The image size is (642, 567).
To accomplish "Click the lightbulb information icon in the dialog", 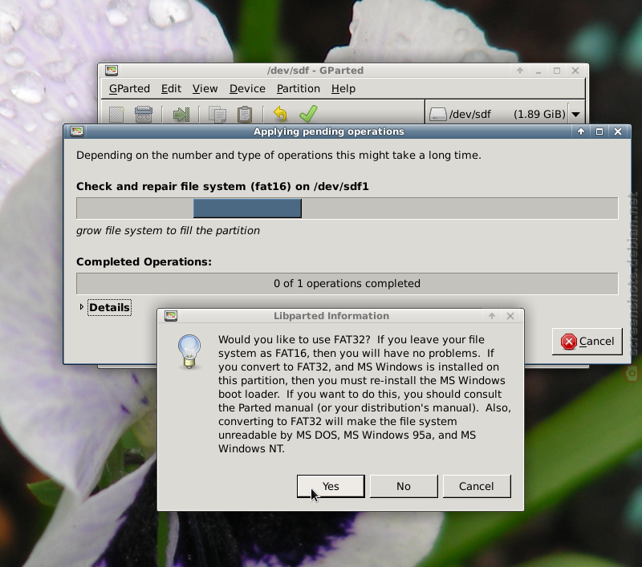I will pyautogui.click(x=189, y=351).
